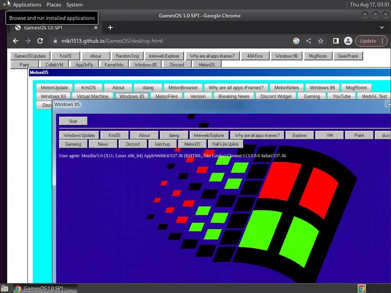Click the CollabVM button
391x293 pixels.
point(54,64)
